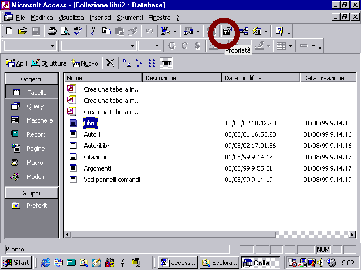Viewport: 361px width, 270px height.
Task: Run the ABC spelling check icon
Action: click(x=78, y=31)
